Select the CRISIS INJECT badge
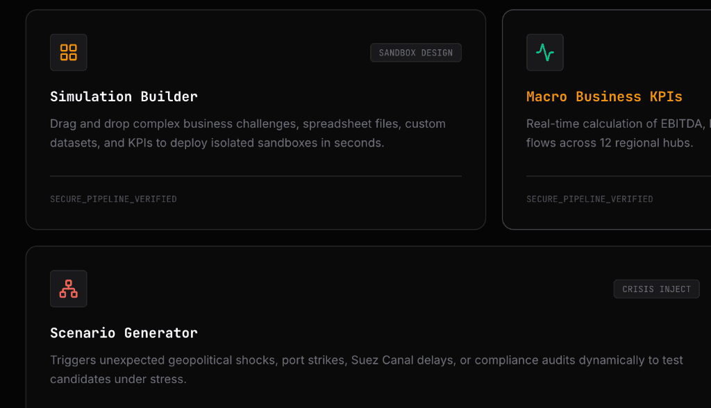711x408 pixels. [x=656, y=289]
